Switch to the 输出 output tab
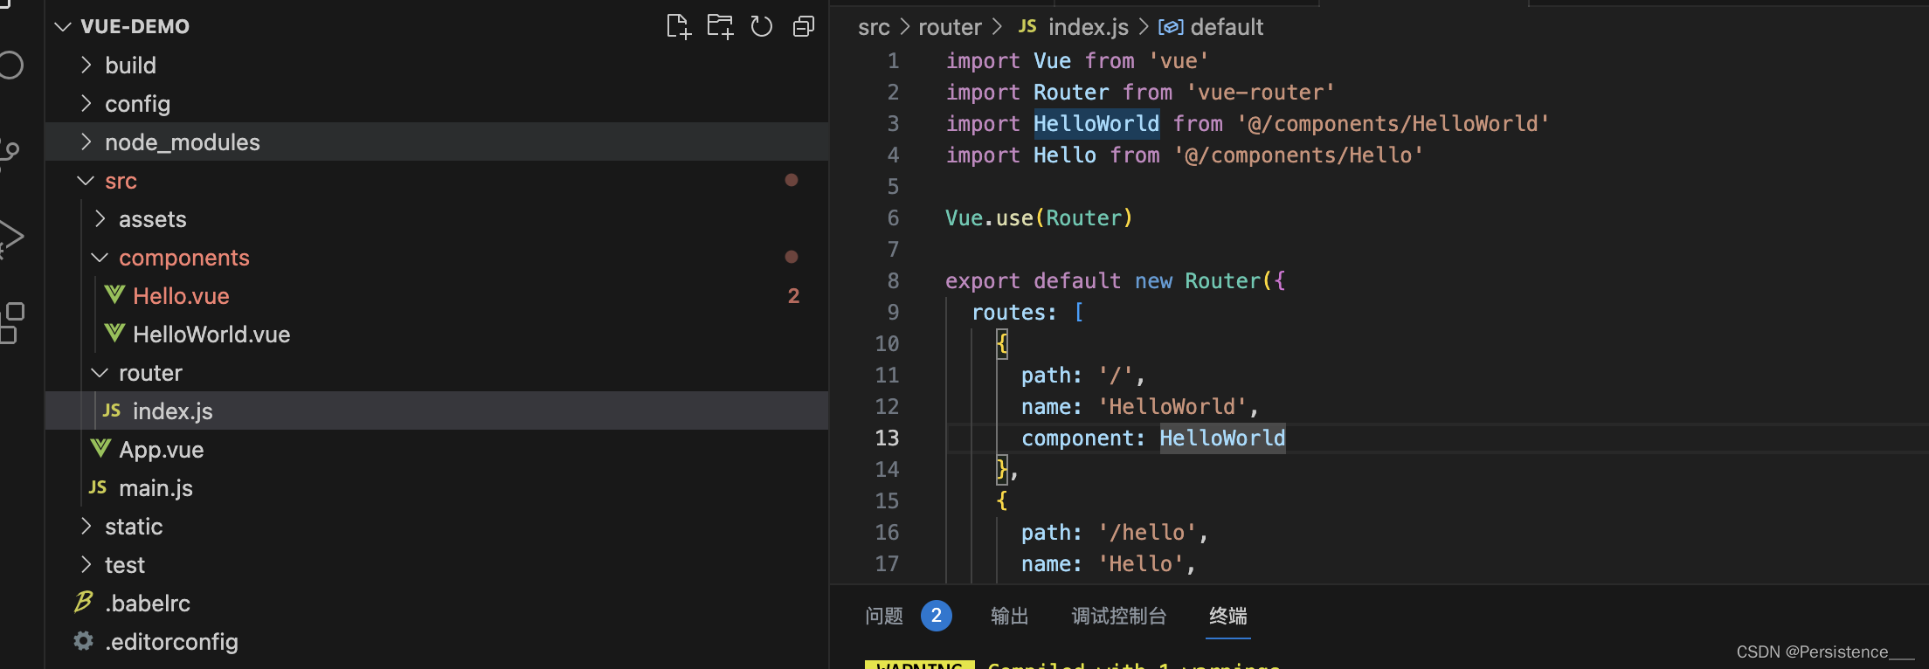This screenshot has width=1929, height=669. pyautogui.click(x=1009, y=616)
